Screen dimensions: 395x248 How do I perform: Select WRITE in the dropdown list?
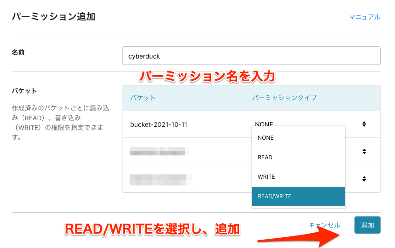tap(298, 177)
